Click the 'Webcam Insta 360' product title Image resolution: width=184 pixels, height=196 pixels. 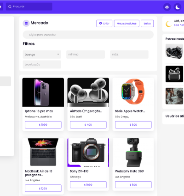click(129, 171)
